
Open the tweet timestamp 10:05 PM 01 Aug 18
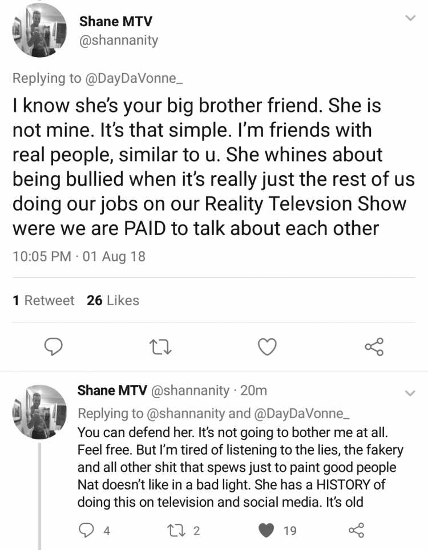point(79,256)
